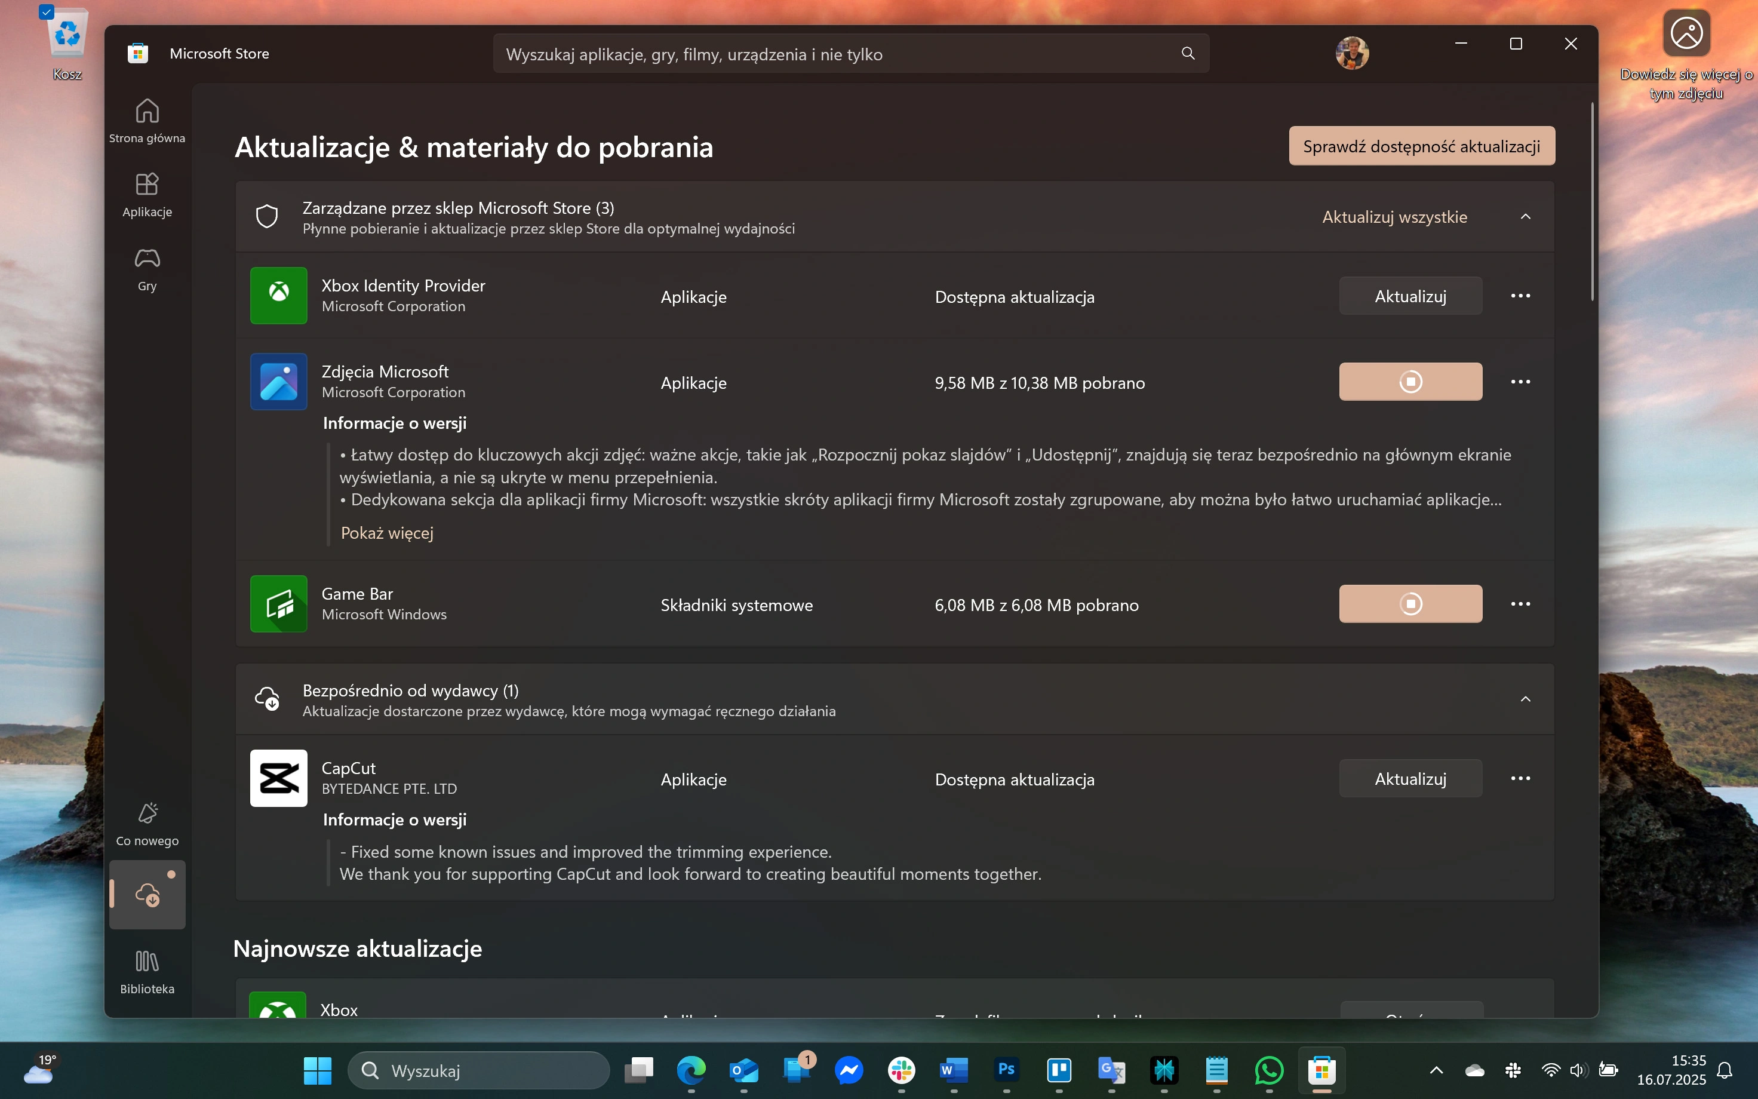Click 'CapCut' app name
This screenshot has width=1758, height=1099.
point(349,768)
